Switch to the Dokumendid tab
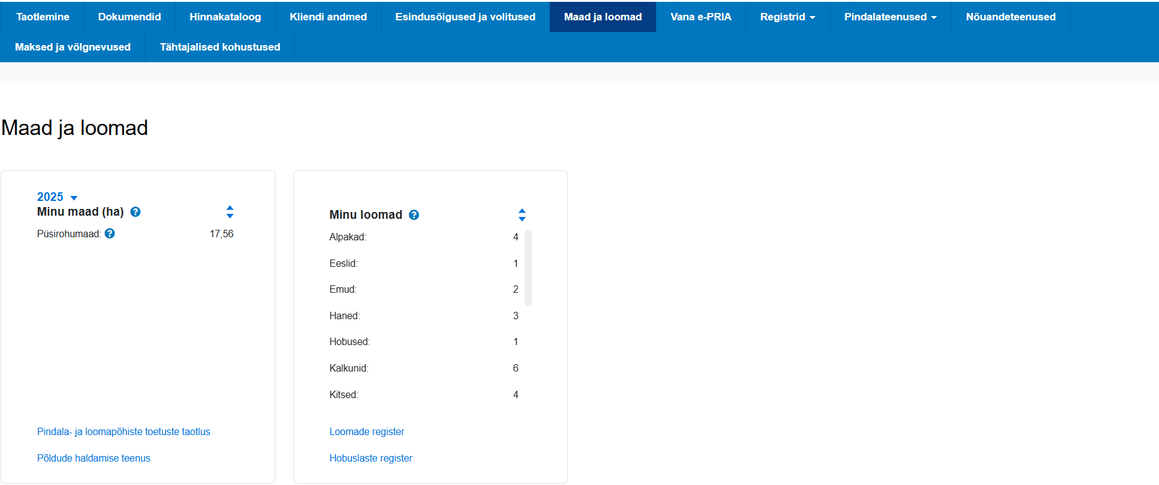1159x485 pixels. (129, 17)
